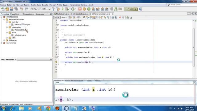This screenshot has height=111, width=197.
Task: Click the red Start Macro Recording icon
Action: tap(120, 18)
